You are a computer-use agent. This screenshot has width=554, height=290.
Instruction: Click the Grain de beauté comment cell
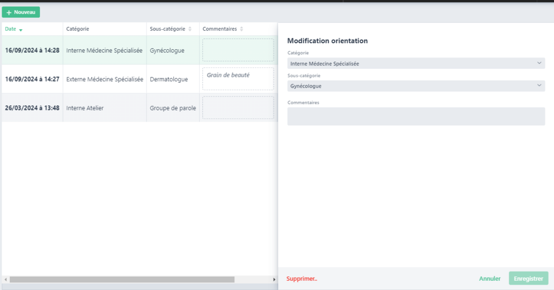(238, 78)
